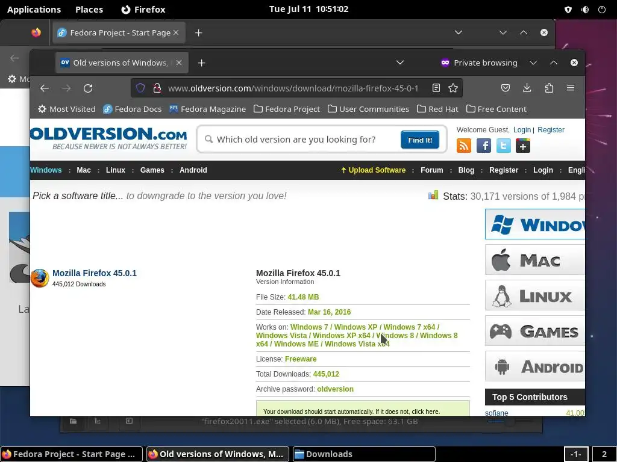The width and height of the screenshot is (617, 462).
Task: Switch to Fedora Project window in taskbar
Action: tap(72, 454)
